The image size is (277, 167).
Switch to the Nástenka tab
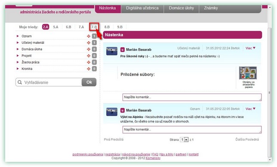tap(108, 8)
